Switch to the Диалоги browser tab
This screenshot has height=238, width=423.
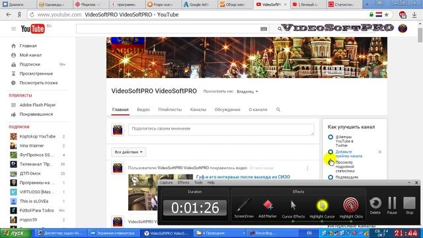(x=17, y=5)
